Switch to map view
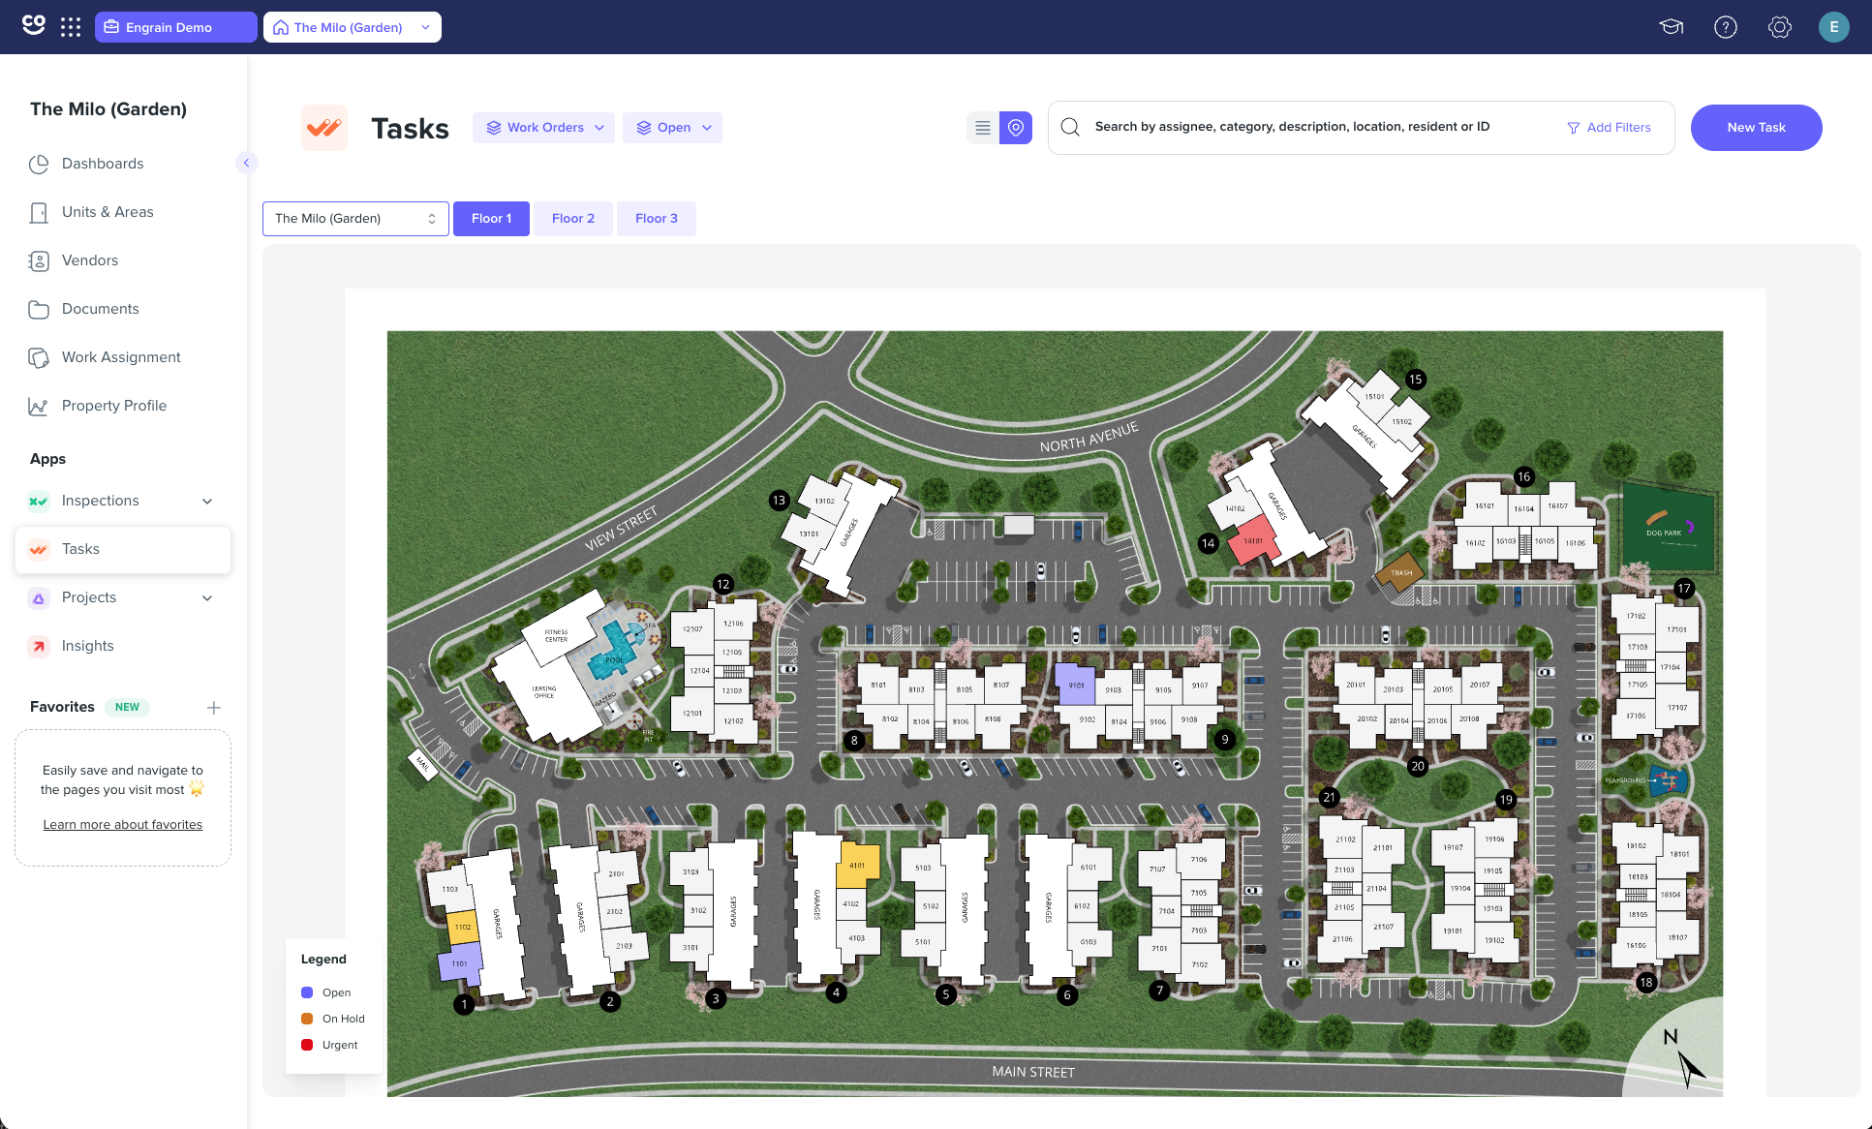The height and width of the screenshot is (1129, 1872). pos(1016,128)
